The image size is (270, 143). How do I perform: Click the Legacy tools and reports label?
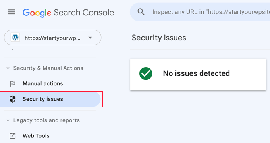tap(46, 120)
